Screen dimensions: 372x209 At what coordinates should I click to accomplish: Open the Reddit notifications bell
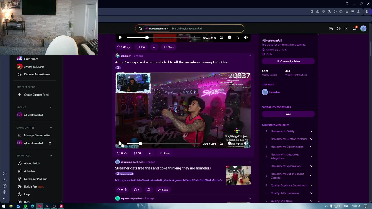coord(354,28)
